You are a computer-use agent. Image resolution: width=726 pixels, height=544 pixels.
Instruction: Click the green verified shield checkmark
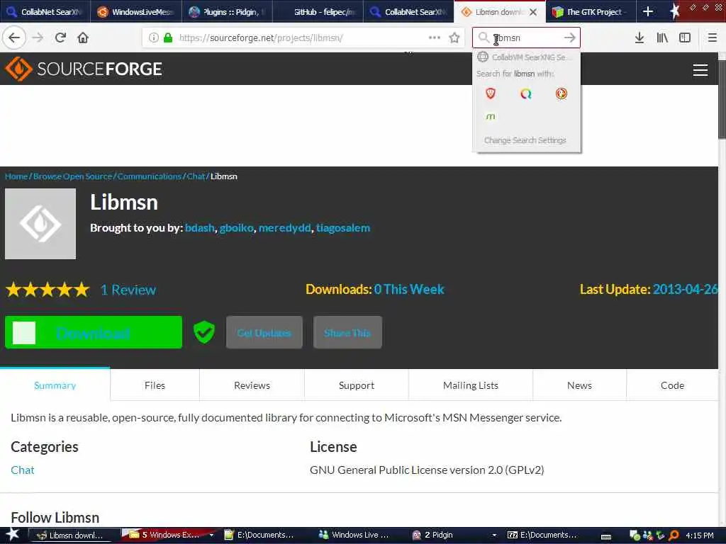[203, 332]
